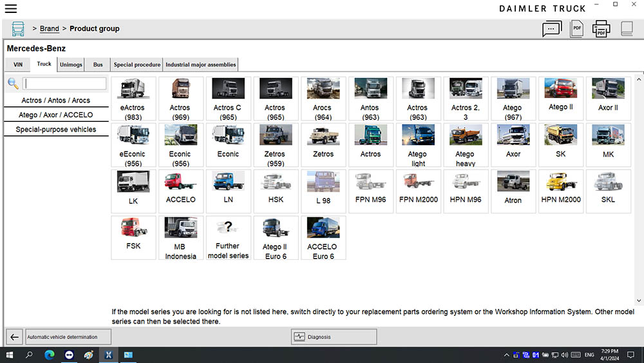
Task: Choose Atego II model series
Action: tap(561, 99)
